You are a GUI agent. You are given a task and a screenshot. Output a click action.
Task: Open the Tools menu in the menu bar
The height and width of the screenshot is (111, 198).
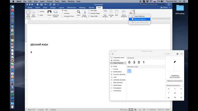coord(57,1)
